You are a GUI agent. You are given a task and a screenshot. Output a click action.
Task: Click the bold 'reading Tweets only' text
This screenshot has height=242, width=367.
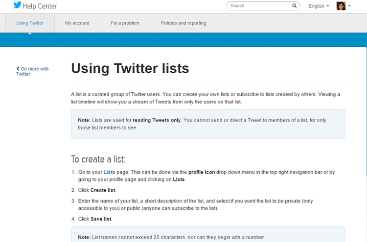(x=157, y=120)
